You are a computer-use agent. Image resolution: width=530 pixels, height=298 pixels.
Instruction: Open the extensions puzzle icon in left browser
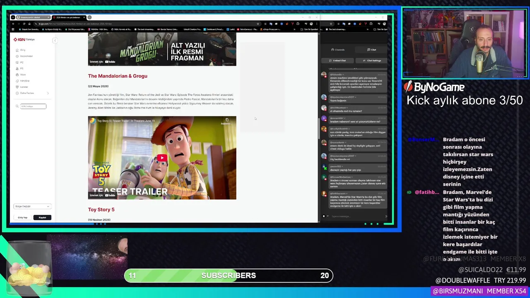tap(298, 24)
